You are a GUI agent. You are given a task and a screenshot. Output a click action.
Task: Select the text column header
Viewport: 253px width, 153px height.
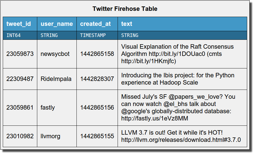pyautogui.click(x=127, y=24)
